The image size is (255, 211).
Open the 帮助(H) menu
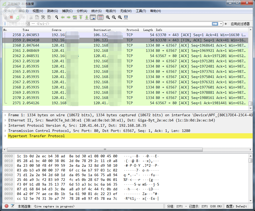pos(155,11)
